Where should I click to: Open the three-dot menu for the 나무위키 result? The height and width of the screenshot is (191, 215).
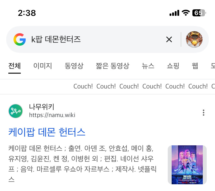(204, 113)
